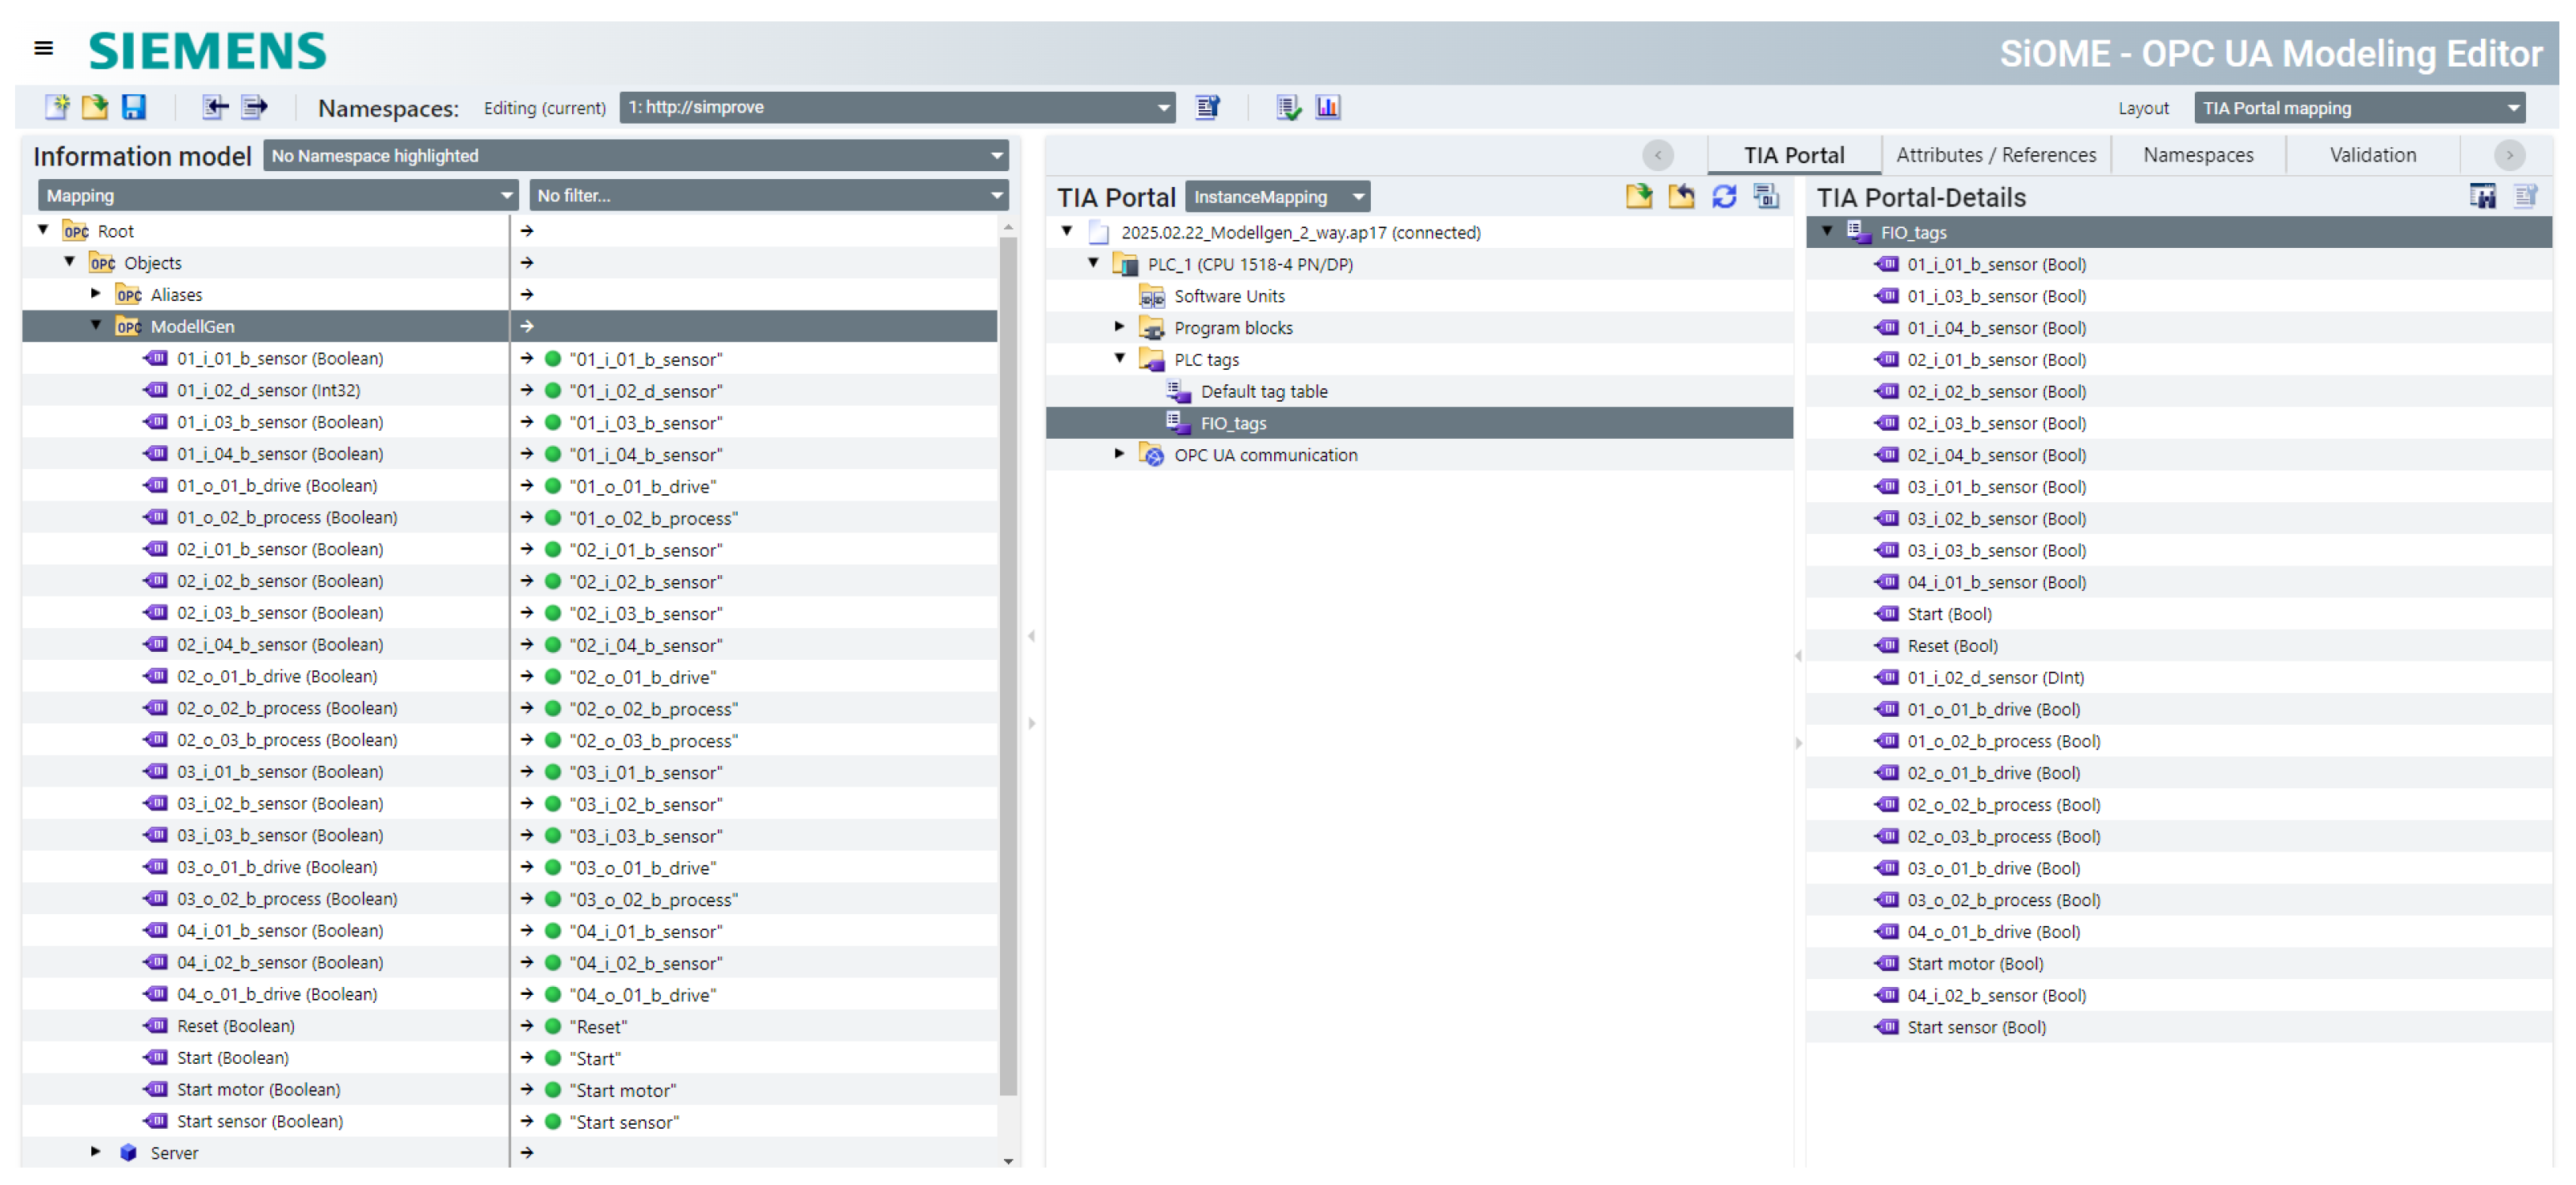Click the tab scroll left arrow button

(x=1658, y=155)
